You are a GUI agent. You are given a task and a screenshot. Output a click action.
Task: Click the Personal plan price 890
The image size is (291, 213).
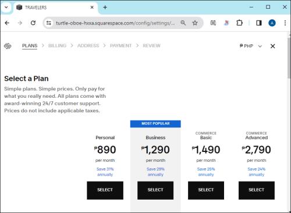(x=105, y=150)
